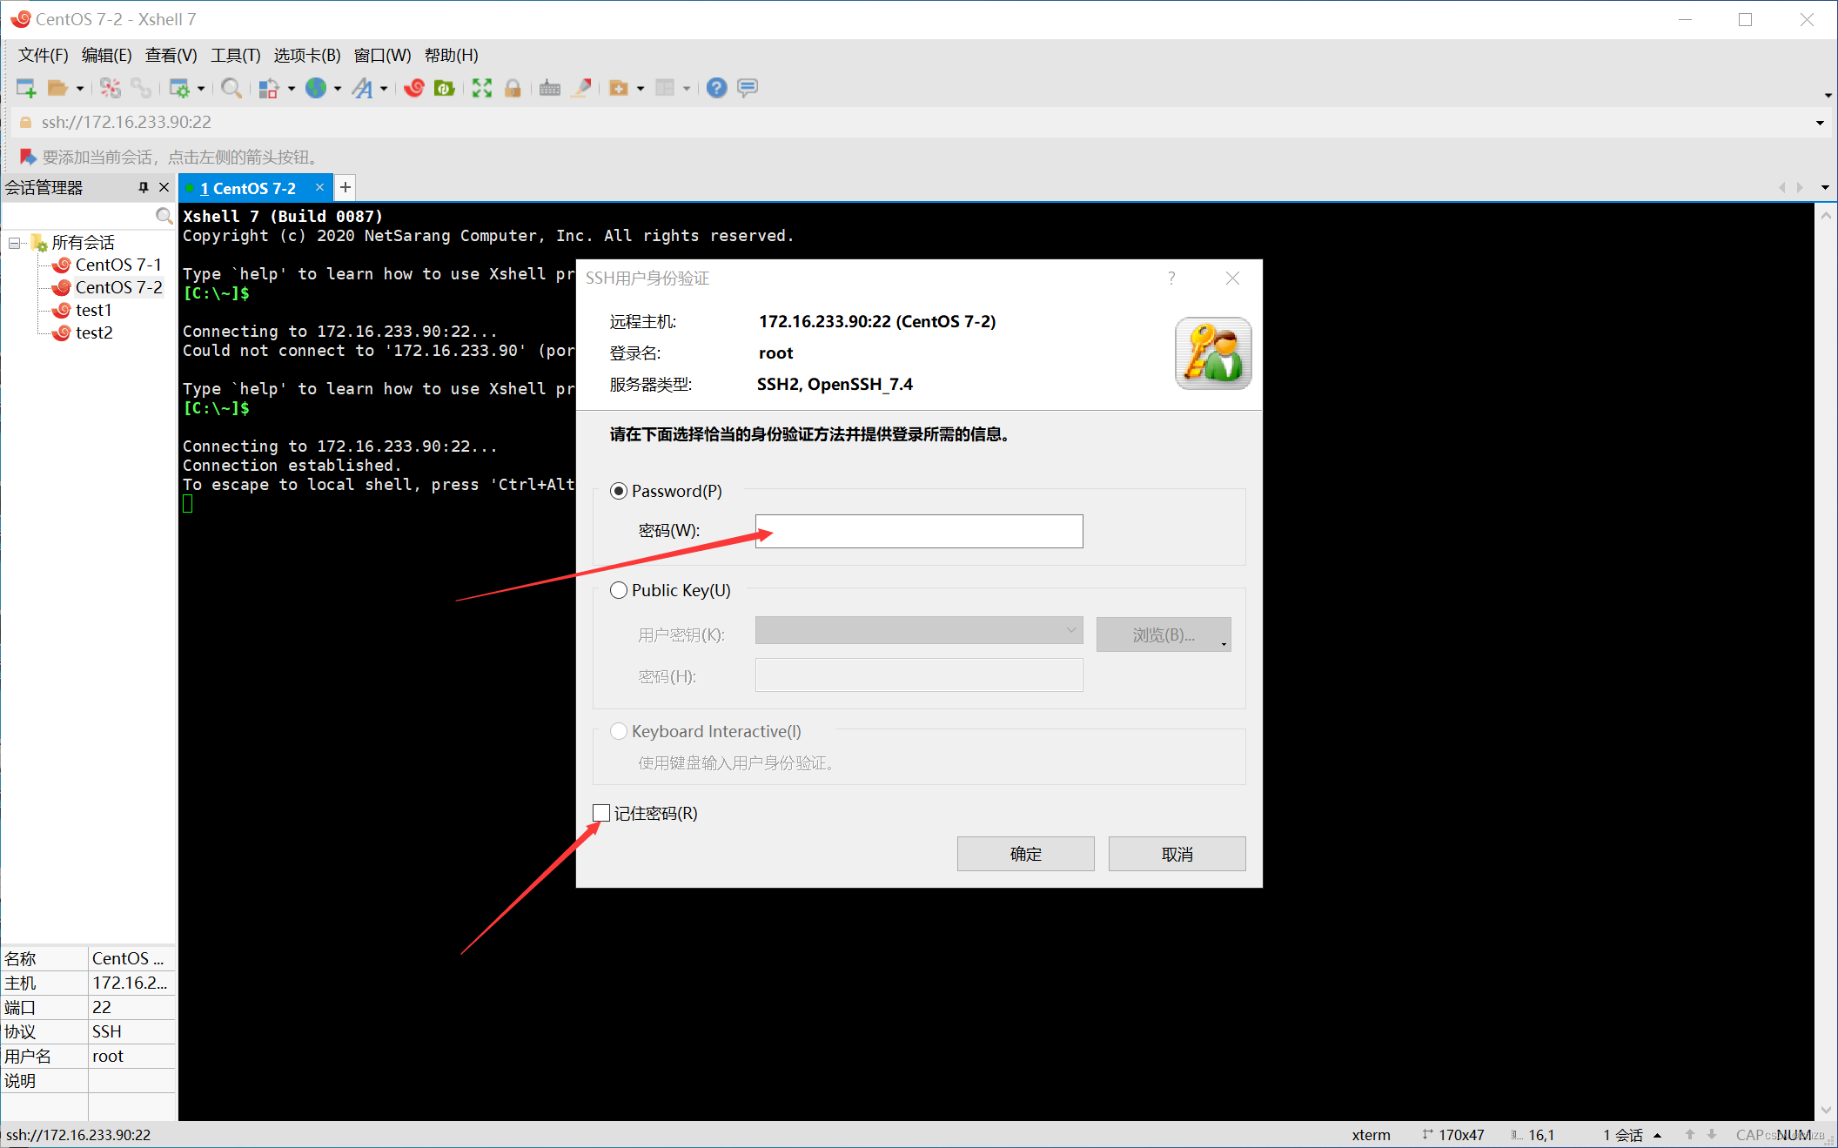Expand the address bar dropdown arrow
This screenshot has width=1838, height=1148.
(1820, 123)
